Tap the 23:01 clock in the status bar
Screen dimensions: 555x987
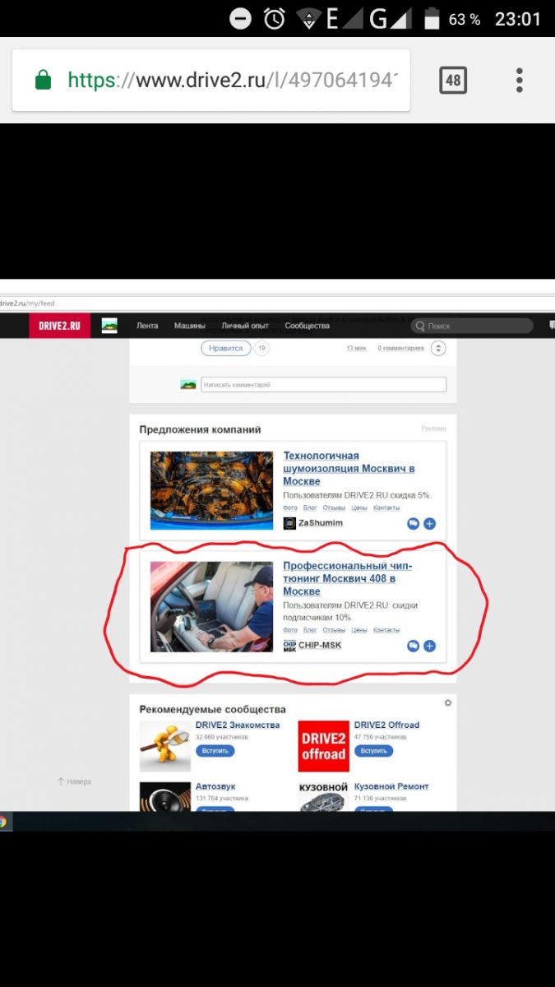(518, 19)
